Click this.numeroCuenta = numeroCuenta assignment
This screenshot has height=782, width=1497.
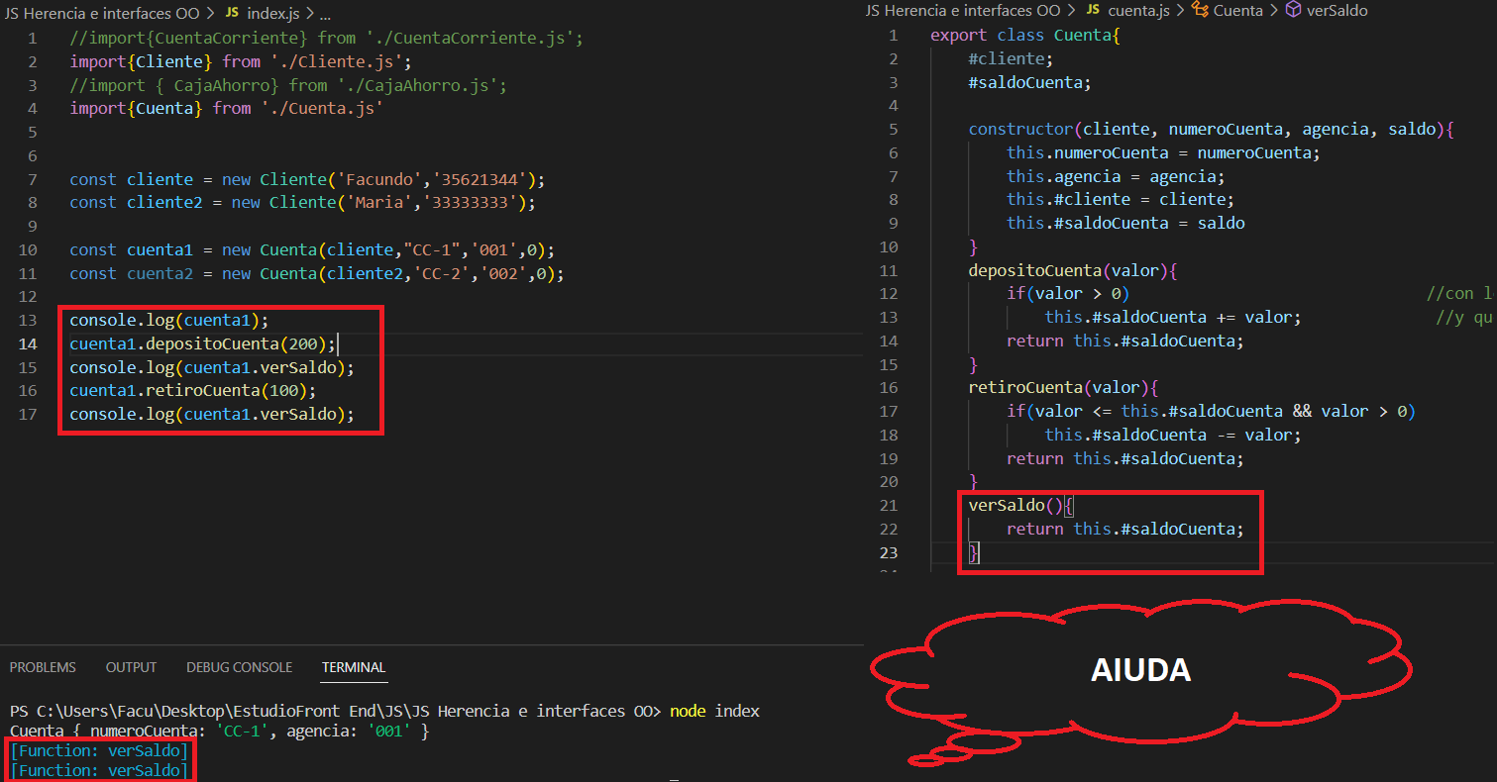point(1163,153)
